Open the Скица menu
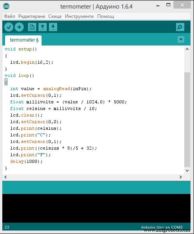 click(x=55, y=16)
